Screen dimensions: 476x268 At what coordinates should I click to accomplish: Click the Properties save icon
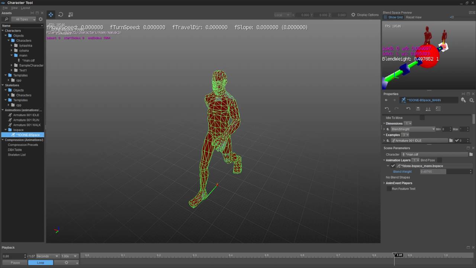click(x=418, y=109)
